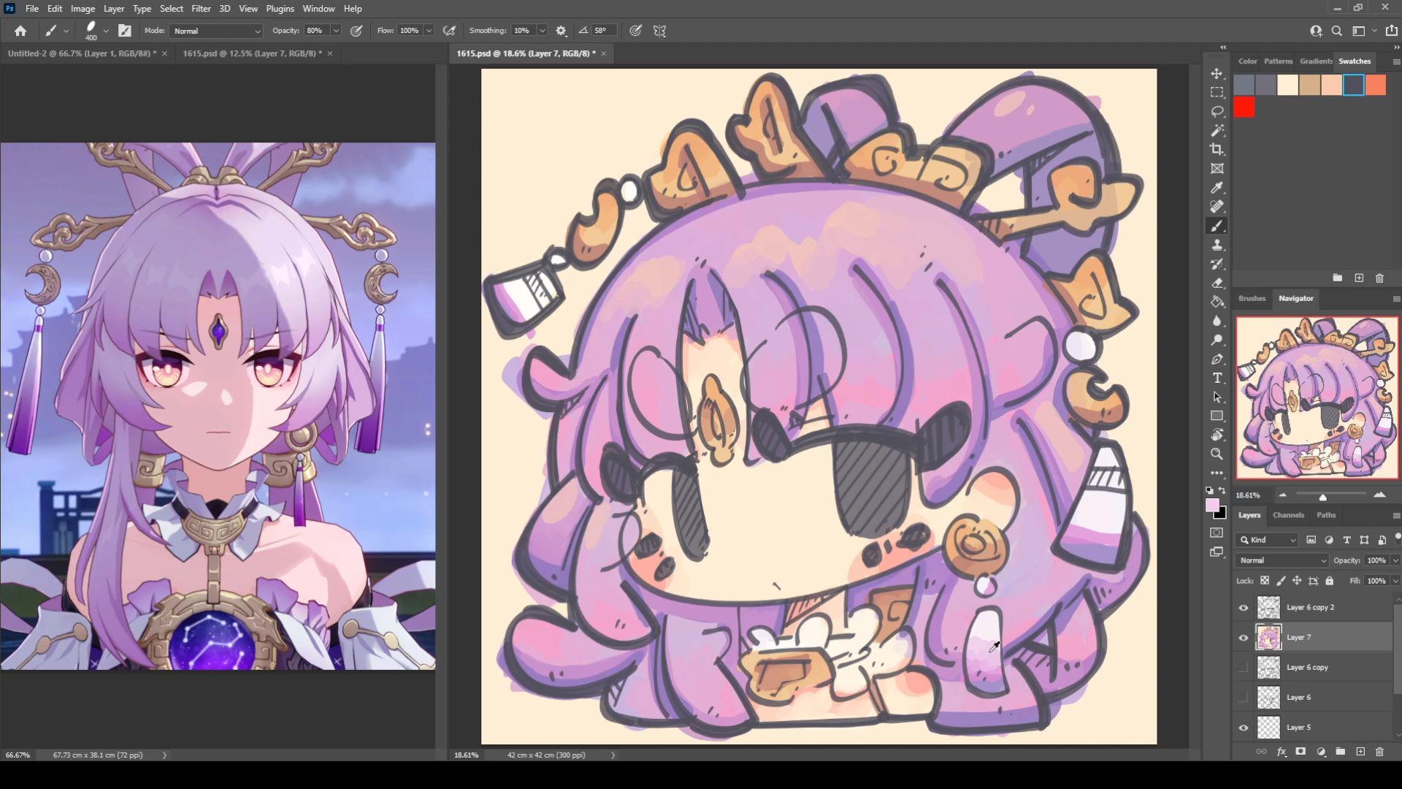Image resolution: width=1402 pixels, height=789 pixels.
Task: Toggle symmetry paint options
Action: (659, 31)
